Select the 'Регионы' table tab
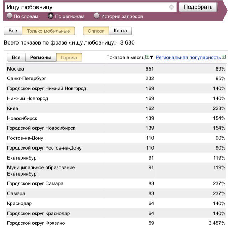The image size is (228, 228). (x=41, y=57)
